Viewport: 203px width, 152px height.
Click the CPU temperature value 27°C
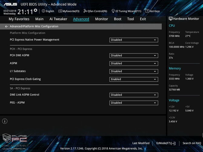coord(188,36)
